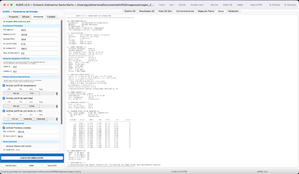Click Reporte PDF in the top toolbar
The width and height of the screenshot is (299, 174).
[x=256, y=5]
